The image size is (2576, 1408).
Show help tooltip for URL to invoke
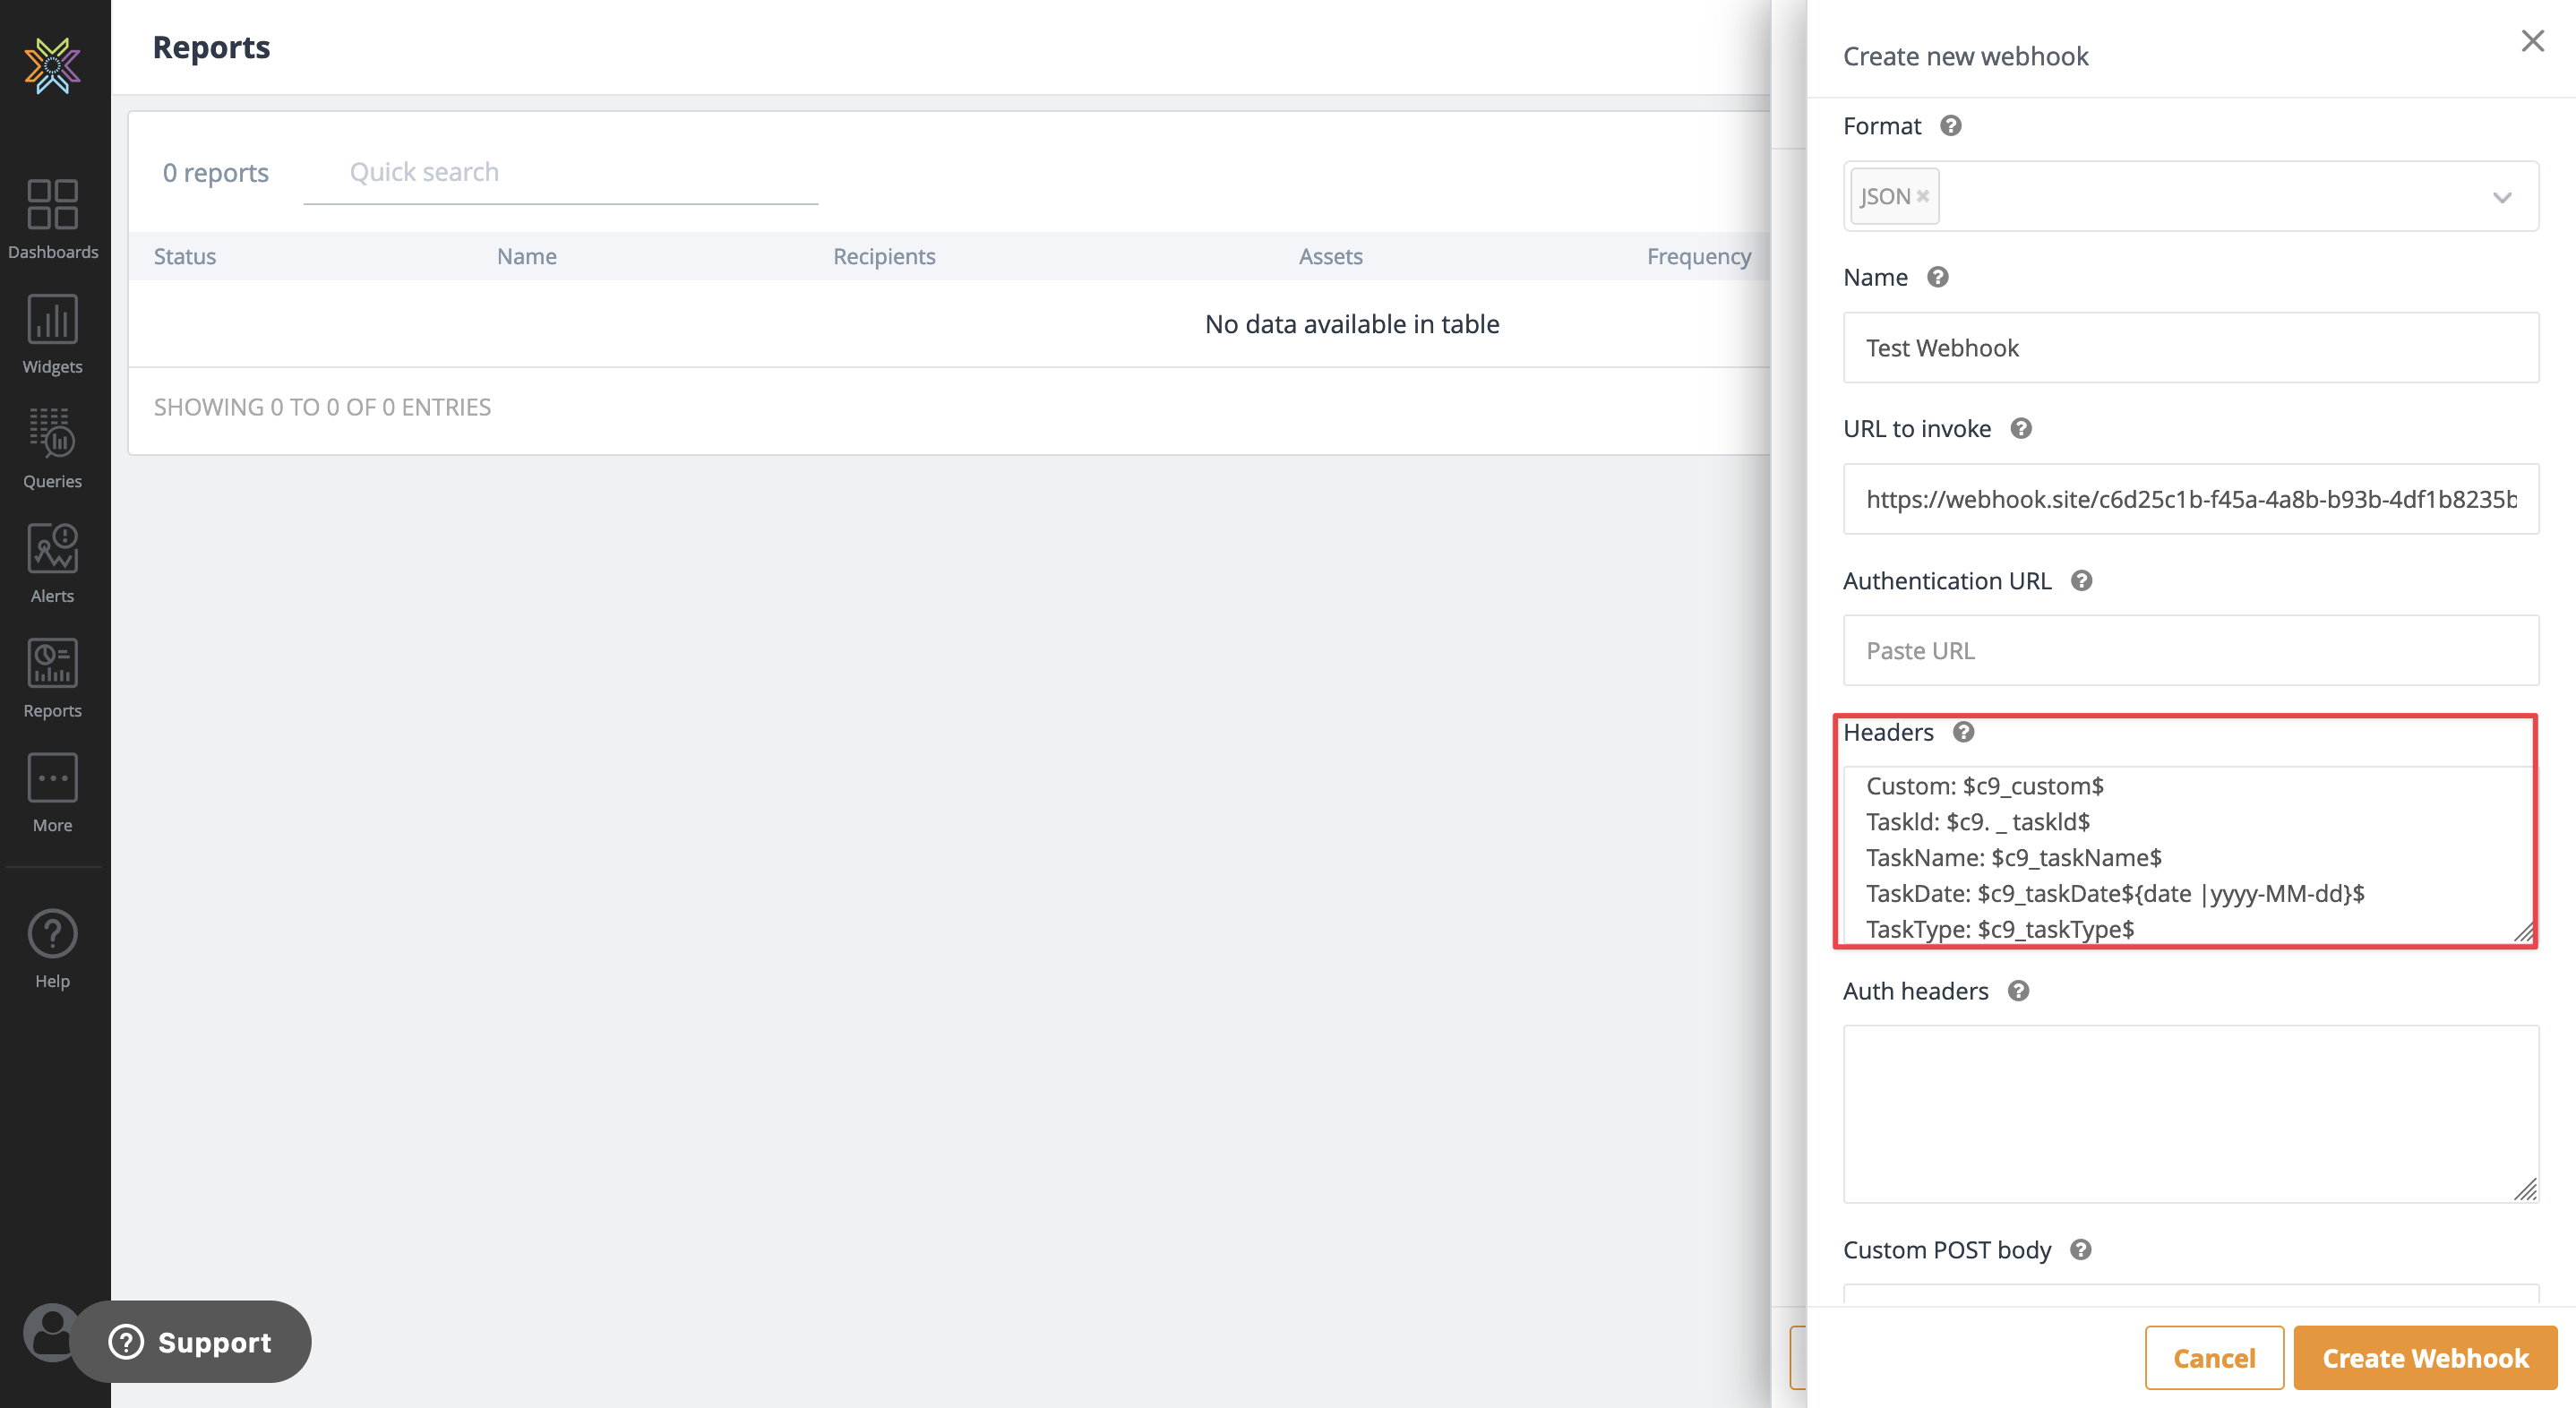[x=2020, y=429]
